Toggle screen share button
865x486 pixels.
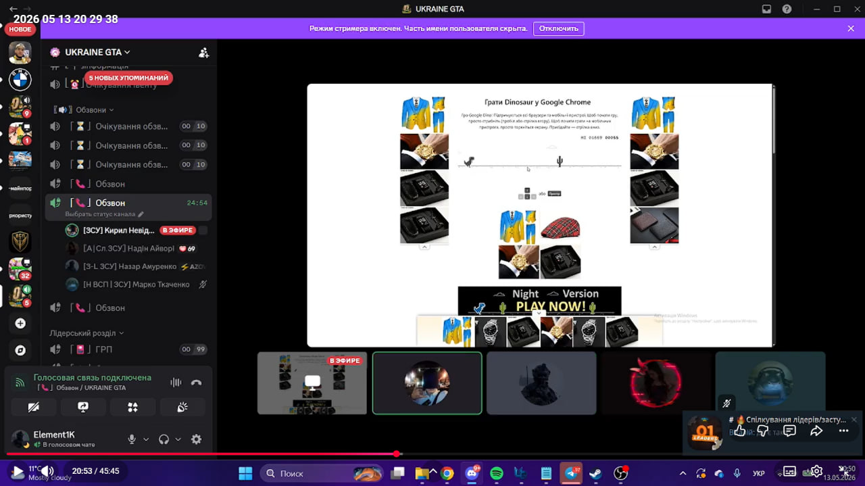pos(83,407)
